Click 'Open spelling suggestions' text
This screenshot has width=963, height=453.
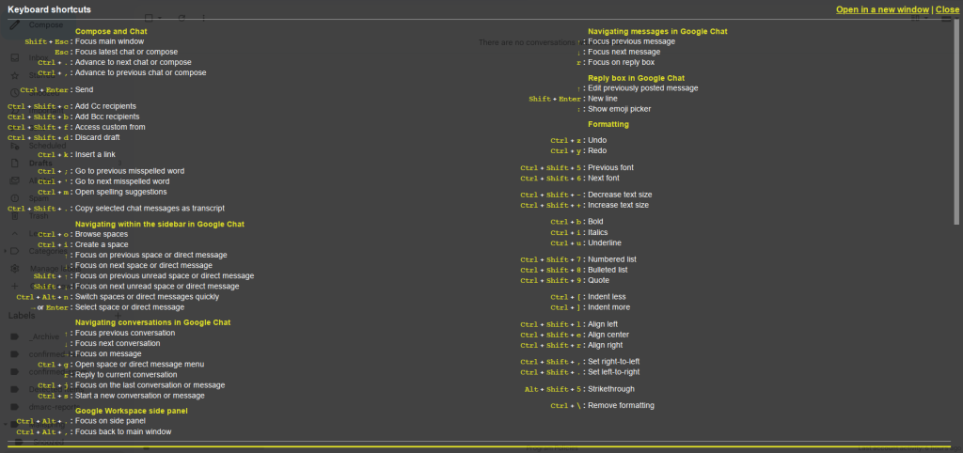pos(121,192)
